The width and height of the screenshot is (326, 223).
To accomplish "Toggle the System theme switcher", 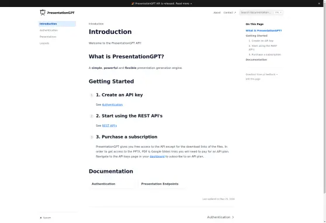I will point(46,218).
